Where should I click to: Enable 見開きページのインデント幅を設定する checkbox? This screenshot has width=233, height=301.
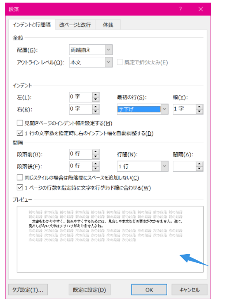20,123
